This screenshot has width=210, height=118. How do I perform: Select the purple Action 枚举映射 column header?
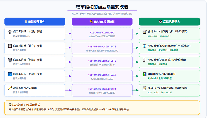coord(102,22)
